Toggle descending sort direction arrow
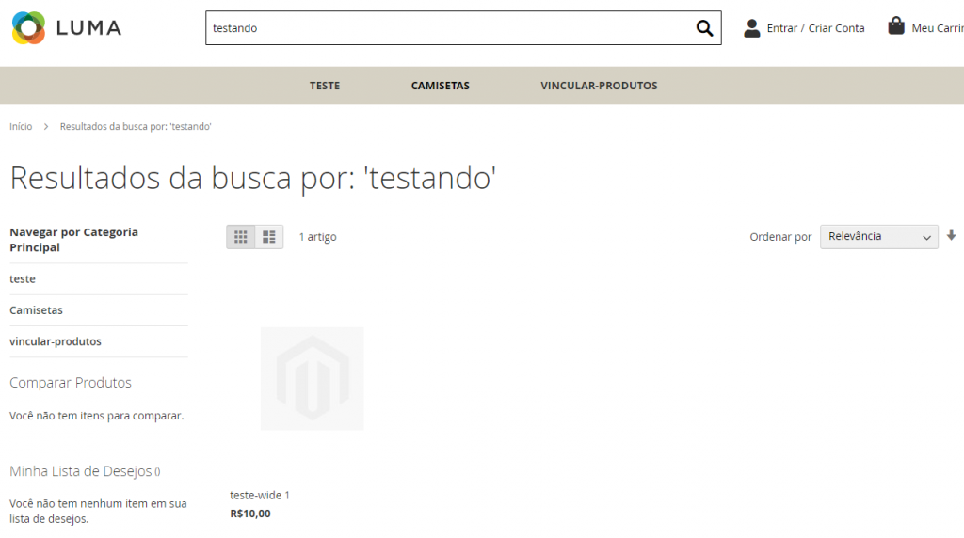Viewport: 964px width, 538px height. (x=951, y=236)
